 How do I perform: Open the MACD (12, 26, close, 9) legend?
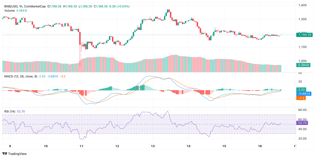[21, 76]
